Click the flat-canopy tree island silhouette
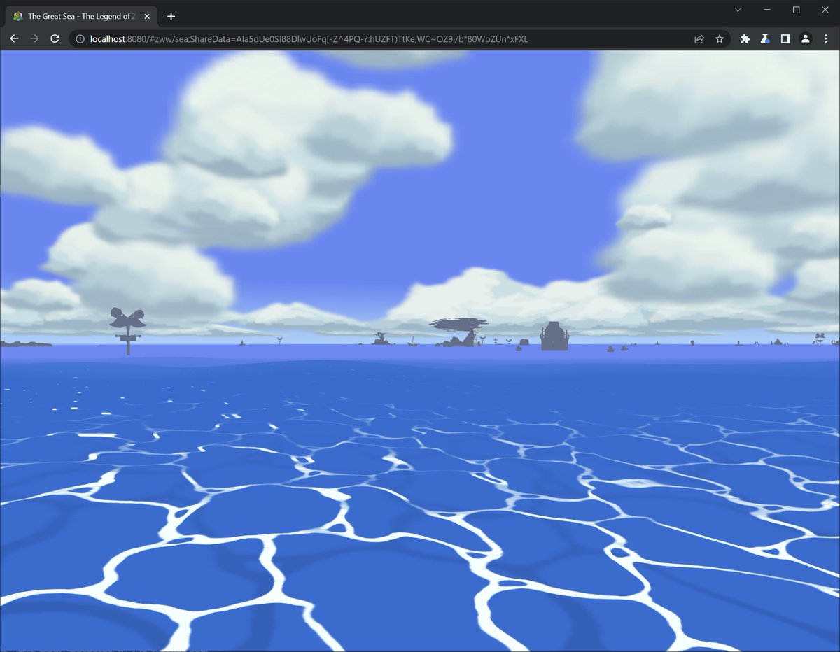This screenshot has height=652, width=840. click(461, 332)
